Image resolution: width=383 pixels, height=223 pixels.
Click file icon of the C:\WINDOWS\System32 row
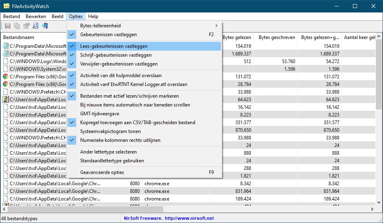pyautogui.click(x=5, y=69)
